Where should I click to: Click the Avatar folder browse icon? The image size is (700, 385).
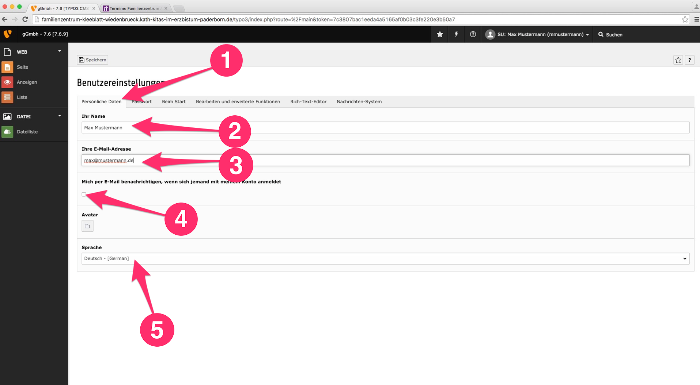(87, 226)
